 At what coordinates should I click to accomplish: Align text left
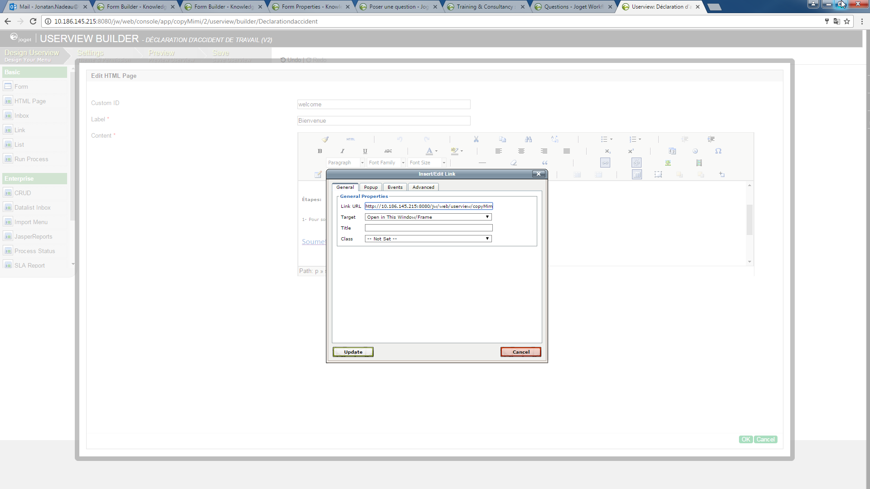coord(499,151)
